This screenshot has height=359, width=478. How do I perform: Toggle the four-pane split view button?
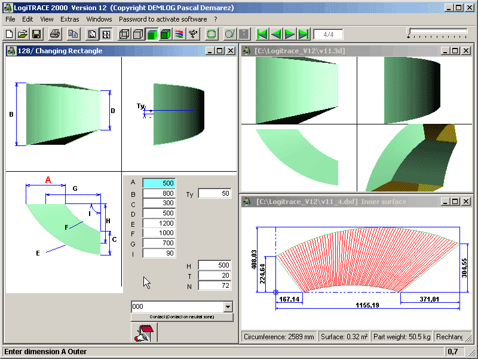point(106,34)
